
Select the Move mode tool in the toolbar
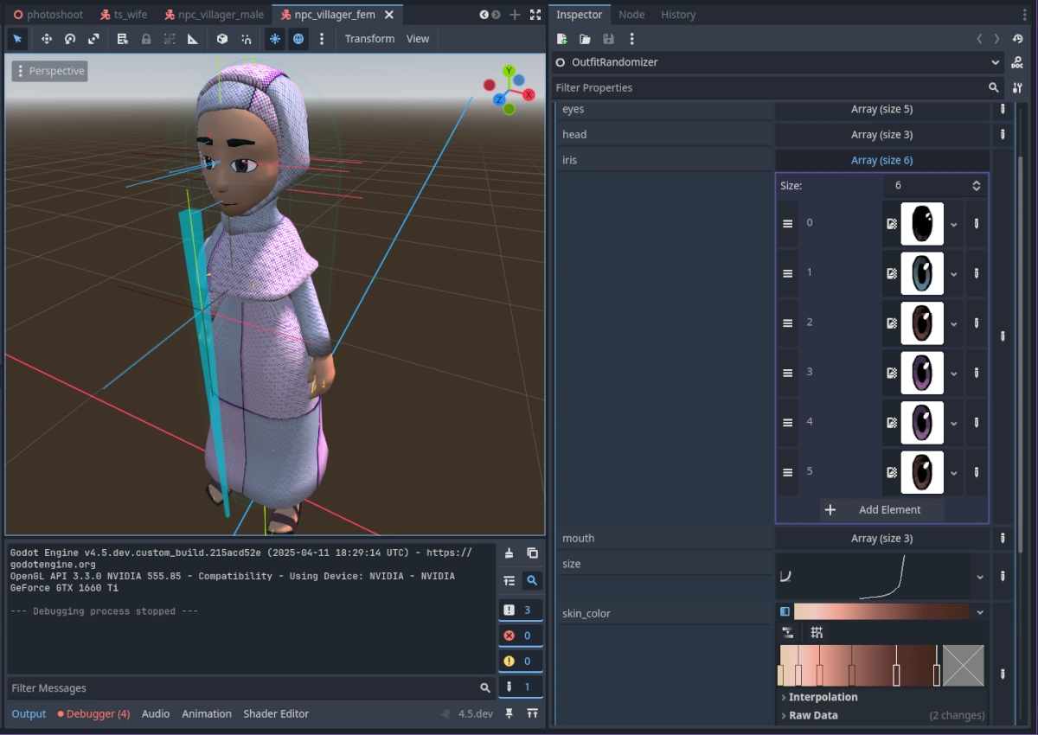(x=46, y=39)
